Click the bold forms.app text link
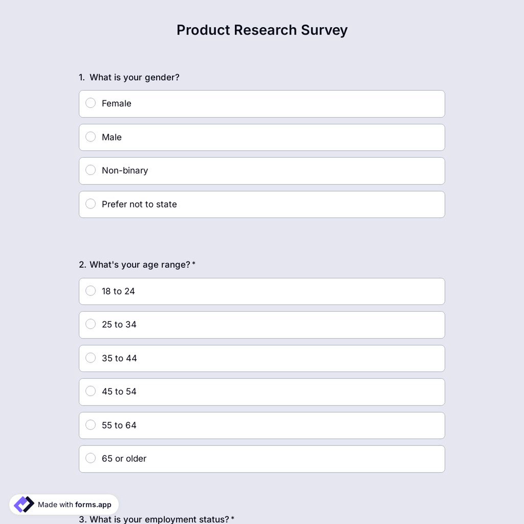The width and height of the screenshot is (524, 524). pos(92,505)
